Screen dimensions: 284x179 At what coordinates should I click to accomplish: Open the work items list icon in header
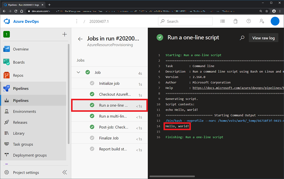[x=223, y=21]
